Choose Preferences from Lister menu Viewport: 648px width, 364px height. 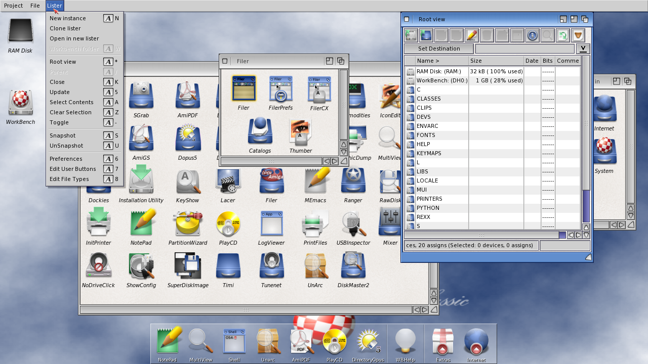(x=85, y=159)
